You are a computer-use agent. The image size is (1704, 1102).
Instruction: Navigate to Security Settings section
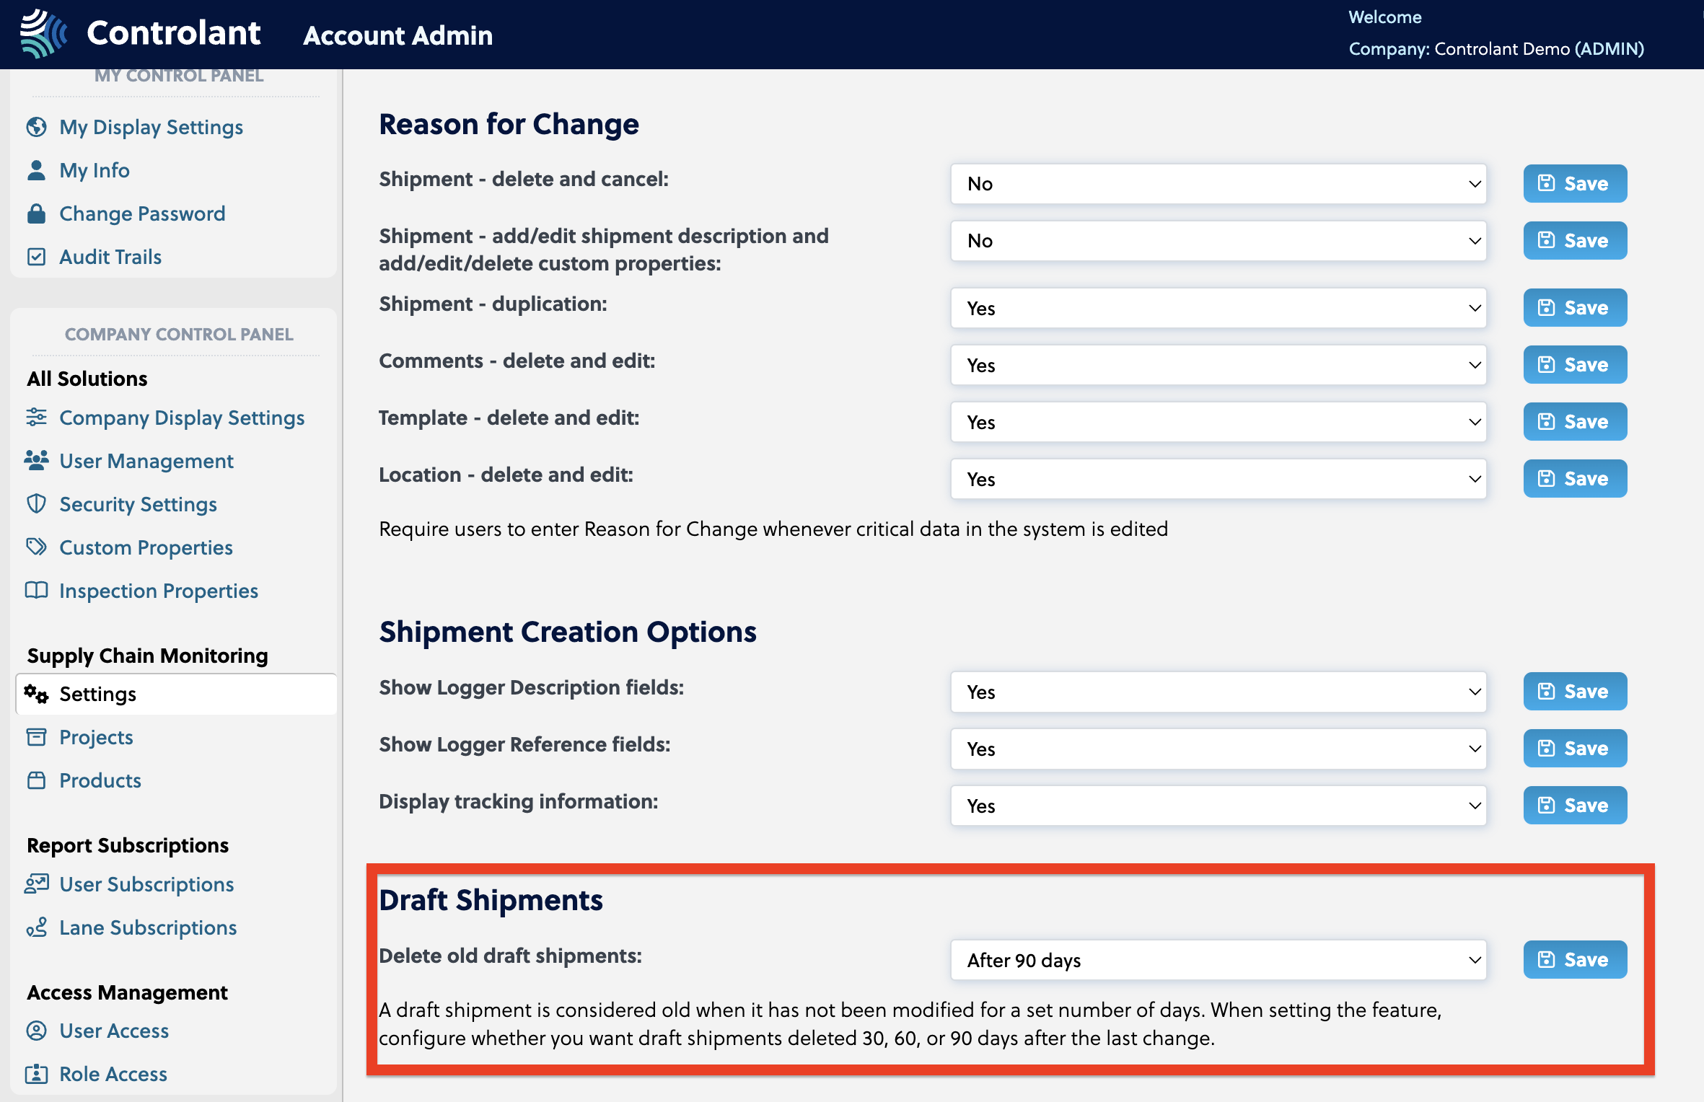coord(138,503)
